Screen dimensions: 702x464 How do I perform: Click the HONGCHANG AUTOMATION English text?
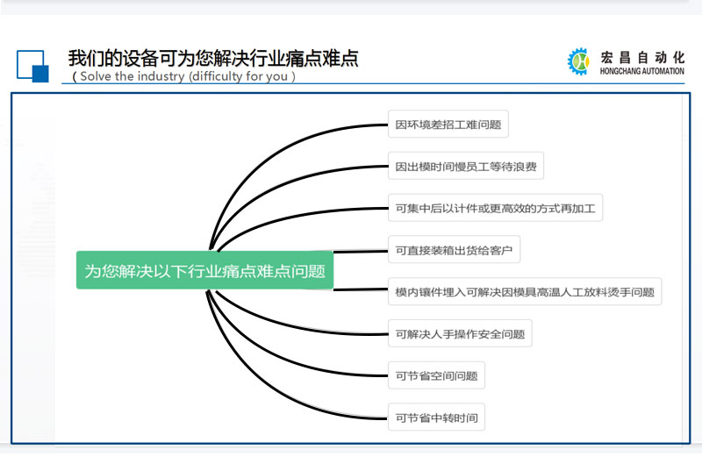coord(641,71)
